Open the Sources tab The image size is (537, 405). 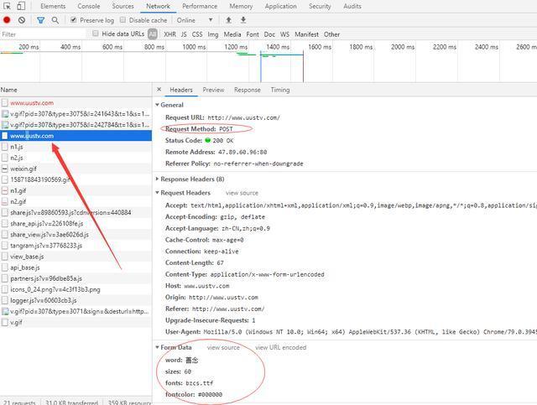(123, 6)
